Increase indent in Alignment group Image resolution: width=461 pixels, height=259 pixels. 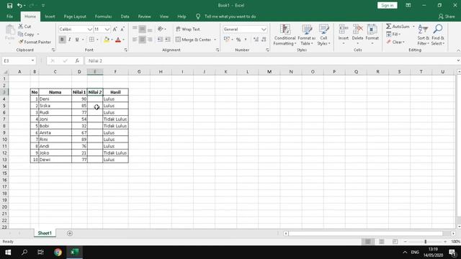tap(168, 40)
